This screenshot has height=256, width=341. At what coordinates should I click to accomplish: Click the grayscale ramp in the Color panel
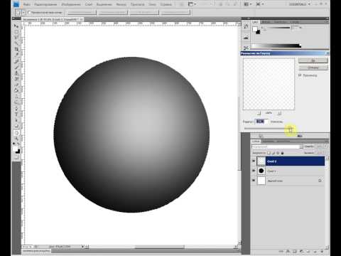276,46
